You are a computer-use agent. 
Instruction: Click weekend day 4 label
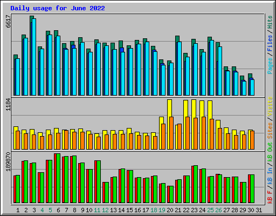click(42, 210)
